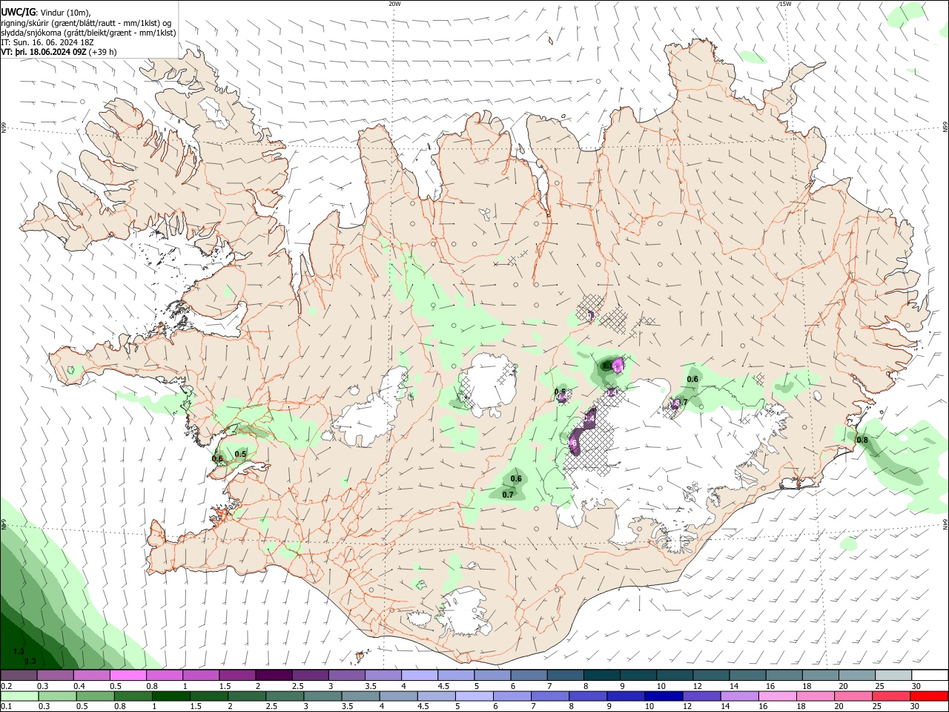
Task: Select the upper legend swatch labeled 4.5
Action: click(455, 676)
